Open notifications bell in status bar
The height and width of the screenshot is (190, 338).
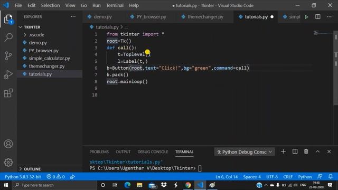coord(331,177)
